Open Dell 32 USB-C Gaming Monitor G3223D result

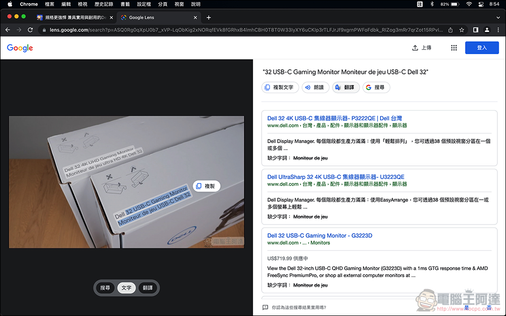pos(319,236)
